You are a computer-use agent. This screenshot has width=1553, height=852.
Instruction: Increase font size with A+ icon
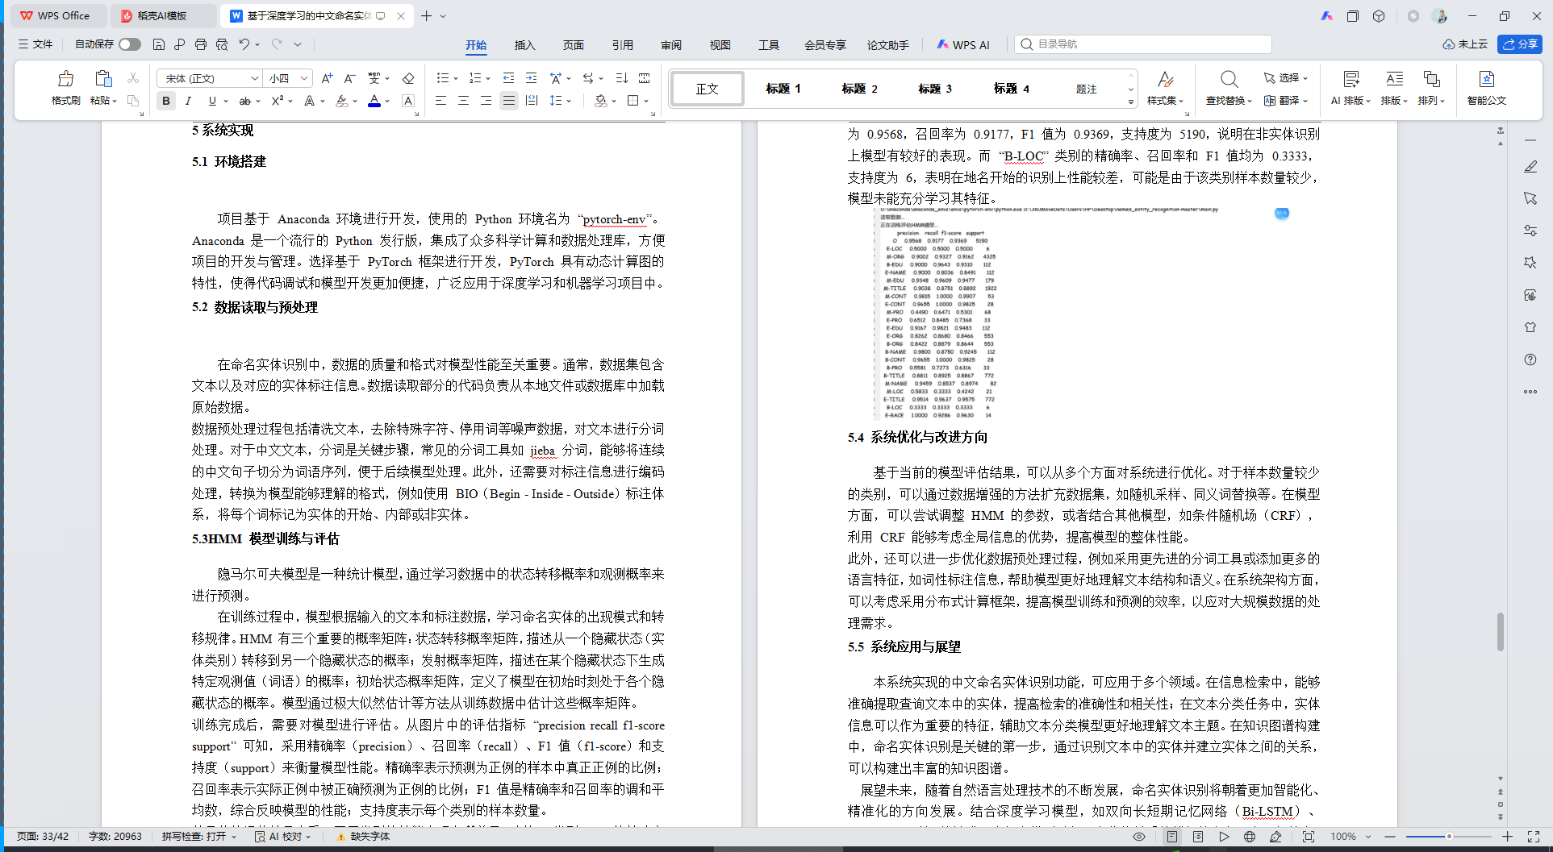coord(327,78)
